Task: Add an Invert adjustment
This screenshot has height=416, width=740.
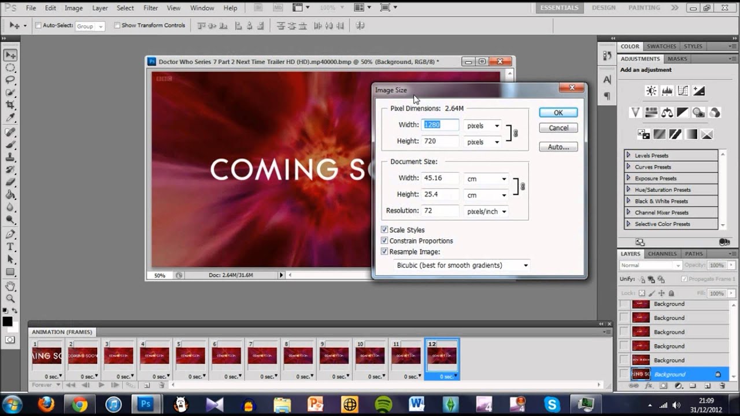Action: 643,134
